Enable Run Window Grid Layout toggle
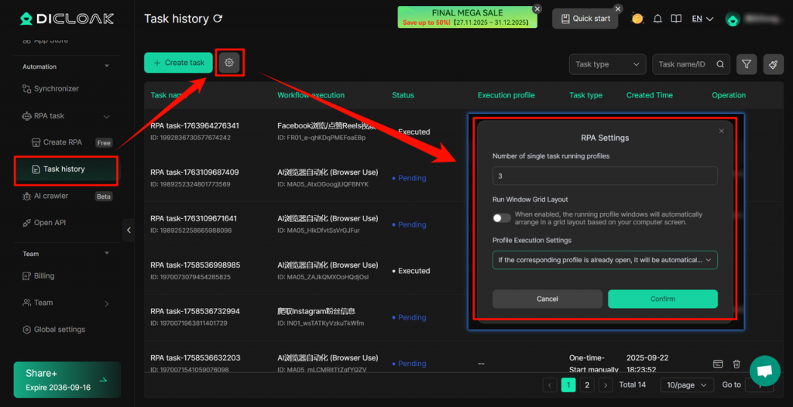Screen dimensions: 793x407 coord(502,219)
